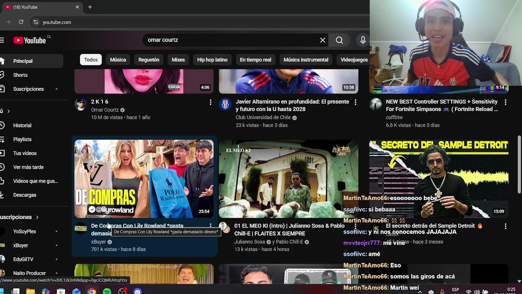522x294 pixels.
Task: Open the 'Secreto del Sample Detroit' thumbnail
Action: coord(439,179)
